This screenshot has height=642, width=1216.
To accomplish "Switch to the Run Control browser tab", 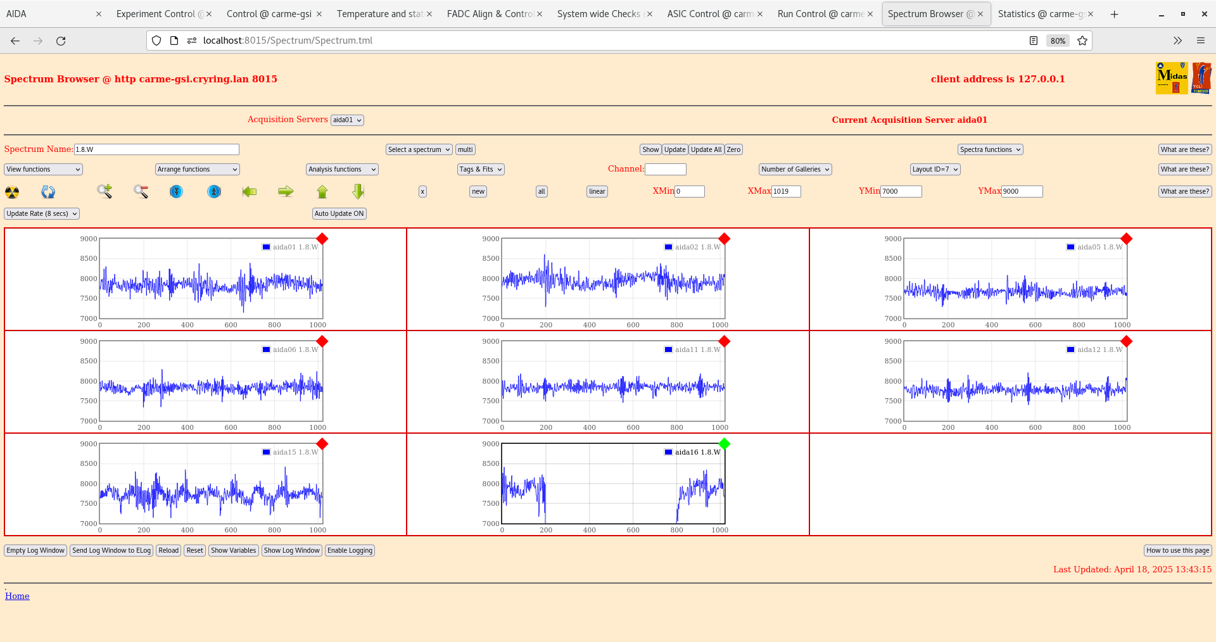I will click(820, 14).
